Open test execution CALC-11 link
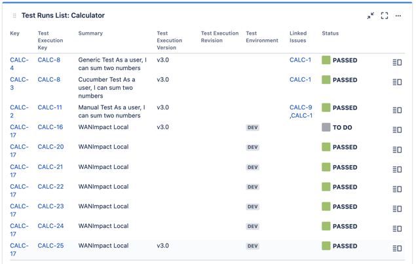Viewport: 416px width, 264px height. pyautogui.click(x=50, y=107)
